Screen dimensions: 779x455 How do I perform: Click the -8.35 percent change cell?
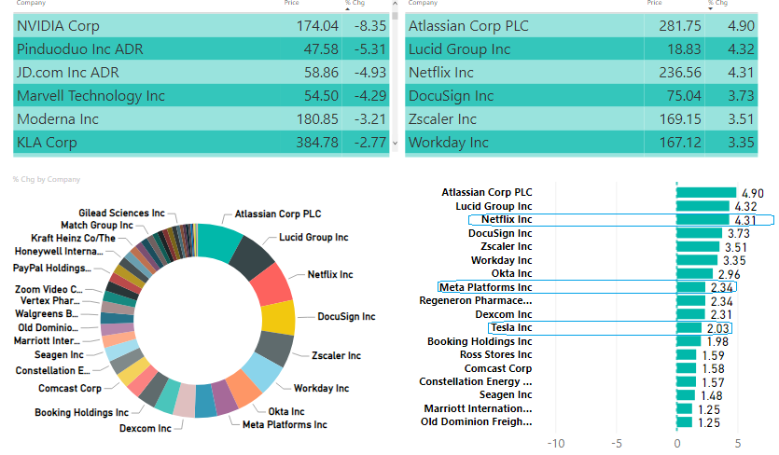[x=370, y=26]
